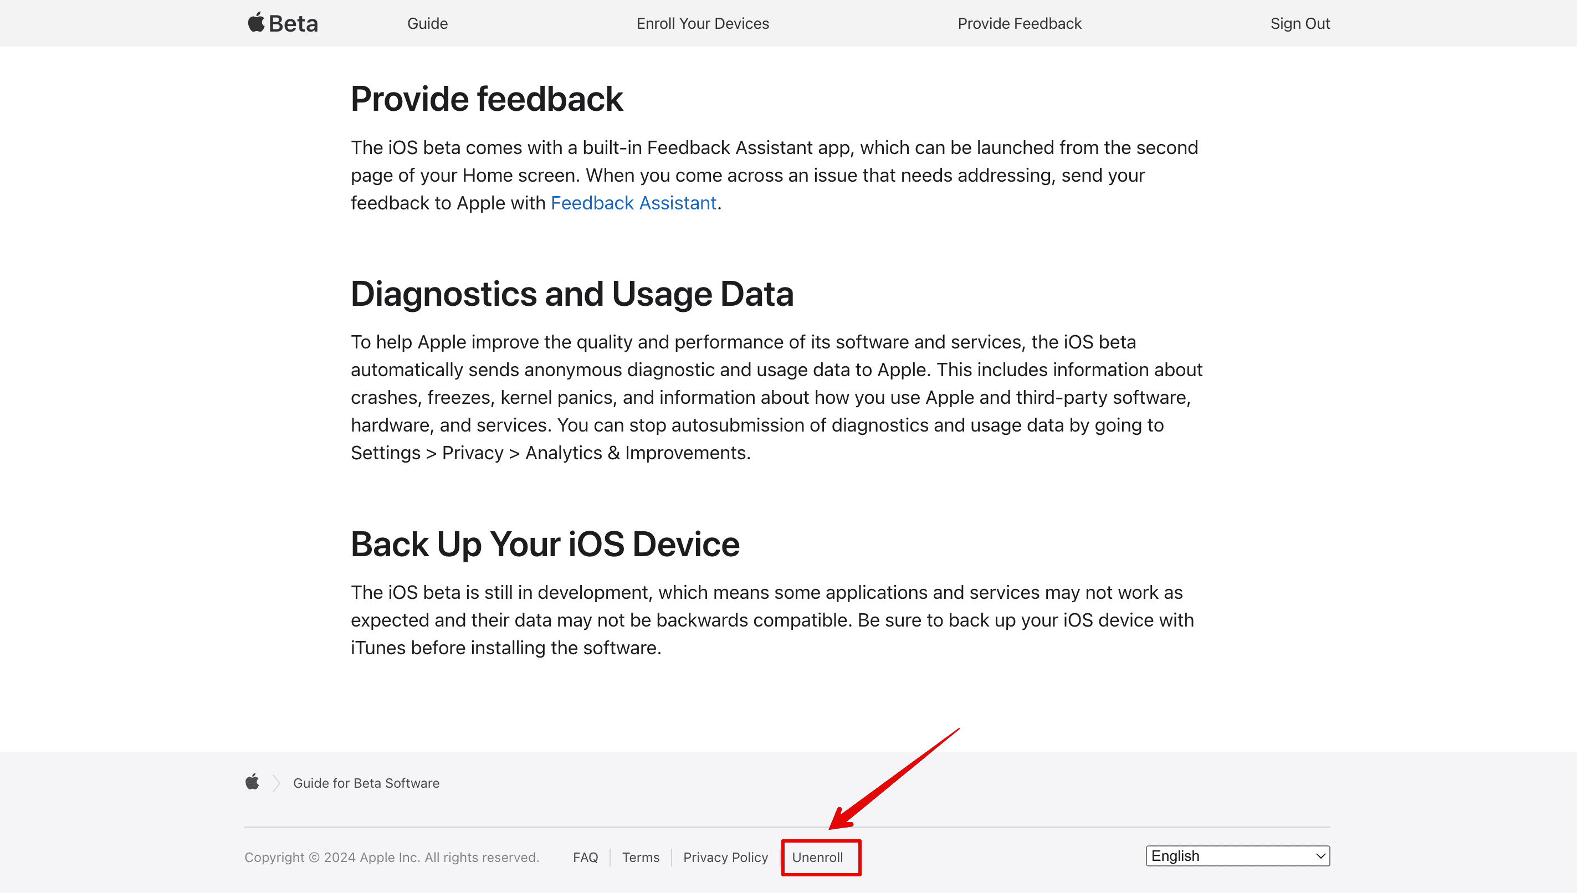Click the FAQ link in footer
Image resolution: width=1577 pixels, height=893 pixels.
point(586,858)
